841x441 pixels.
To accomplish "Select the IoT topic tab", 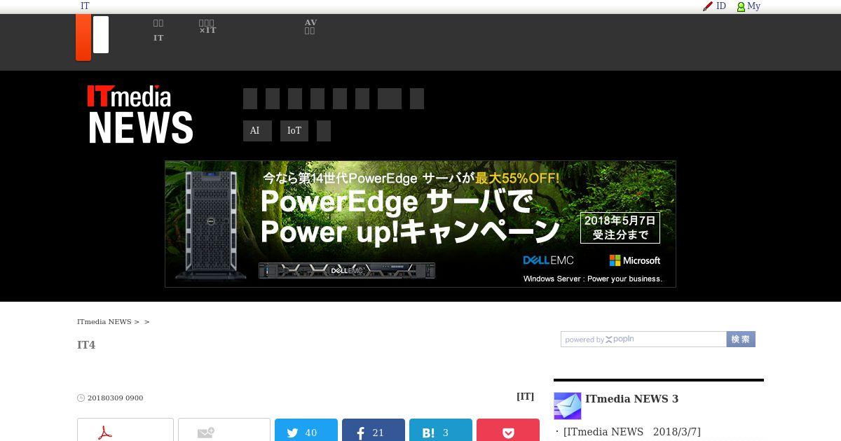I will tap(294, 131).
